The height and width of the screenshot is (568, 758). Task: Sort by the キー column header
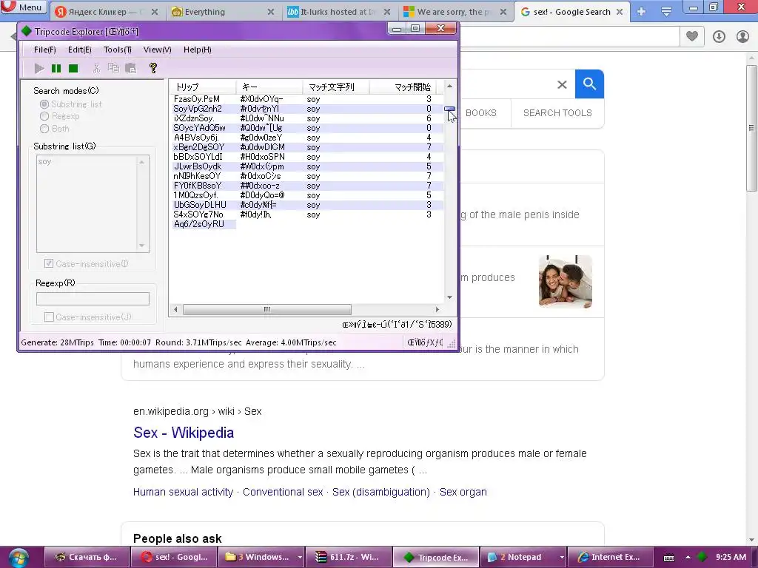[269, 87]
